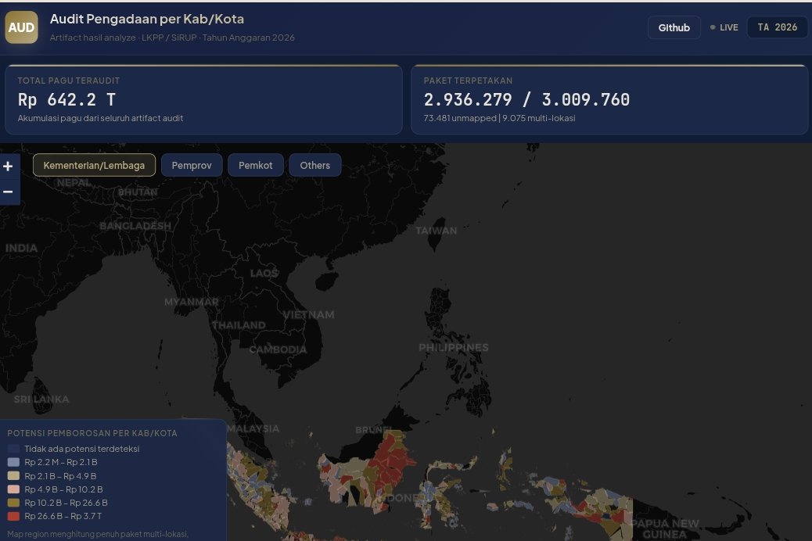Zoom in with the map plus button

[x=9, y=167]
